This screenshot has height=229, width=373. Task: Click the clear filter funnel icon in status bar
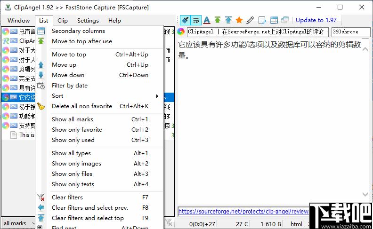[x=169, y=223]
